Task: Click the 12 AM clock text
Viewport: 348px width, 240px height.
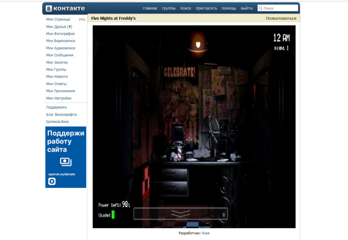Action: coord(282,38)
